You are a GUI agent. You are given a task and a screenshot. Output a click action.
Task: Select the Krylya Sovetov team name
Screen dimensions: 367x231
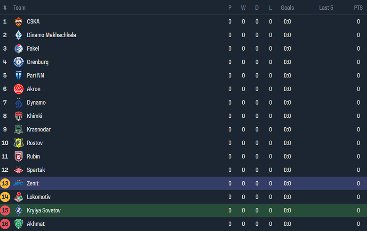point(44,210)
